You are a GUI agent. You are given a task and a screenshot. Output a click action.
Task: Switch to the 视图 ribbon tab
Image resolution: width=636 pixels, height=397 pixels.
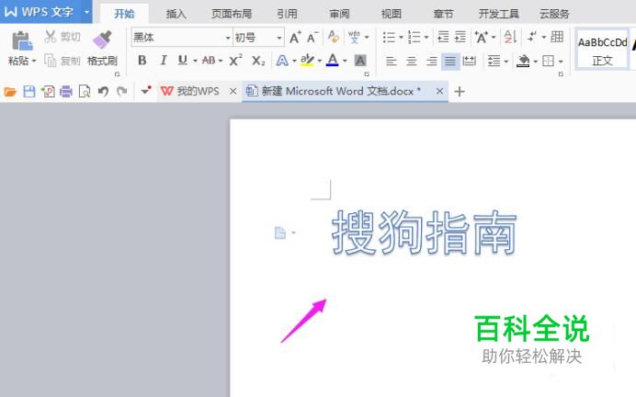click(392, 14)
